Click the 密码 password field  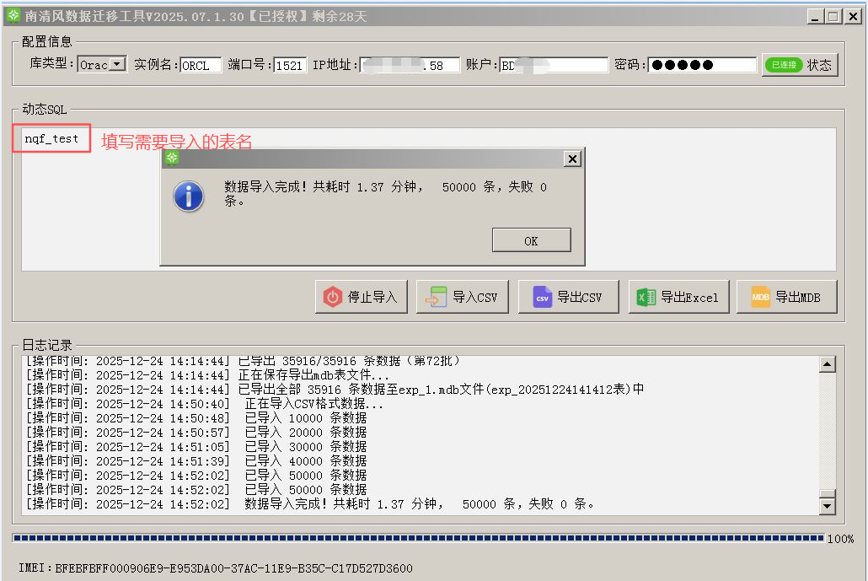[702, 66]
